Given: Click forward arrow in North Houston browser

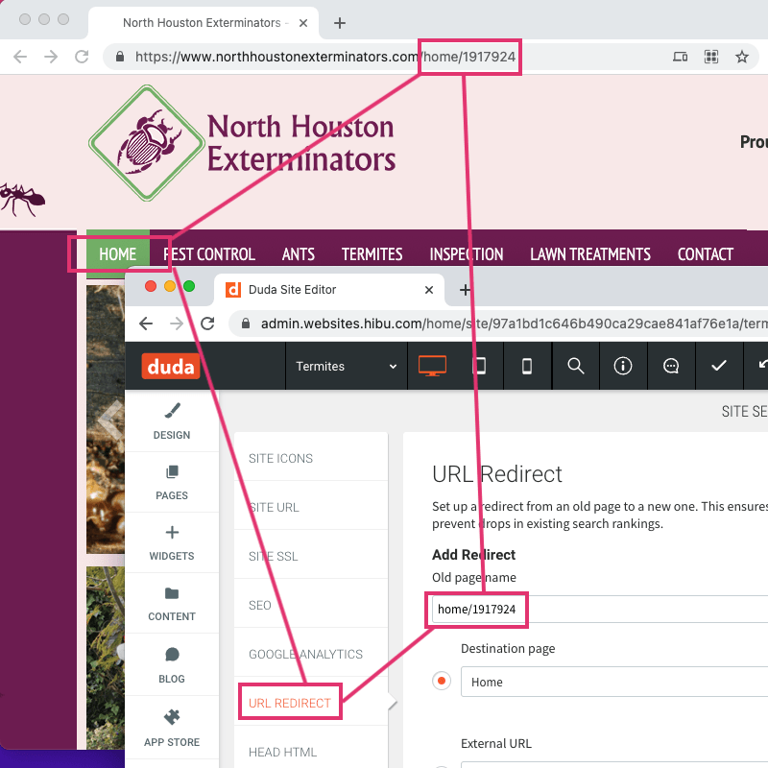Looking at the screenshot, I should [51, 57].
